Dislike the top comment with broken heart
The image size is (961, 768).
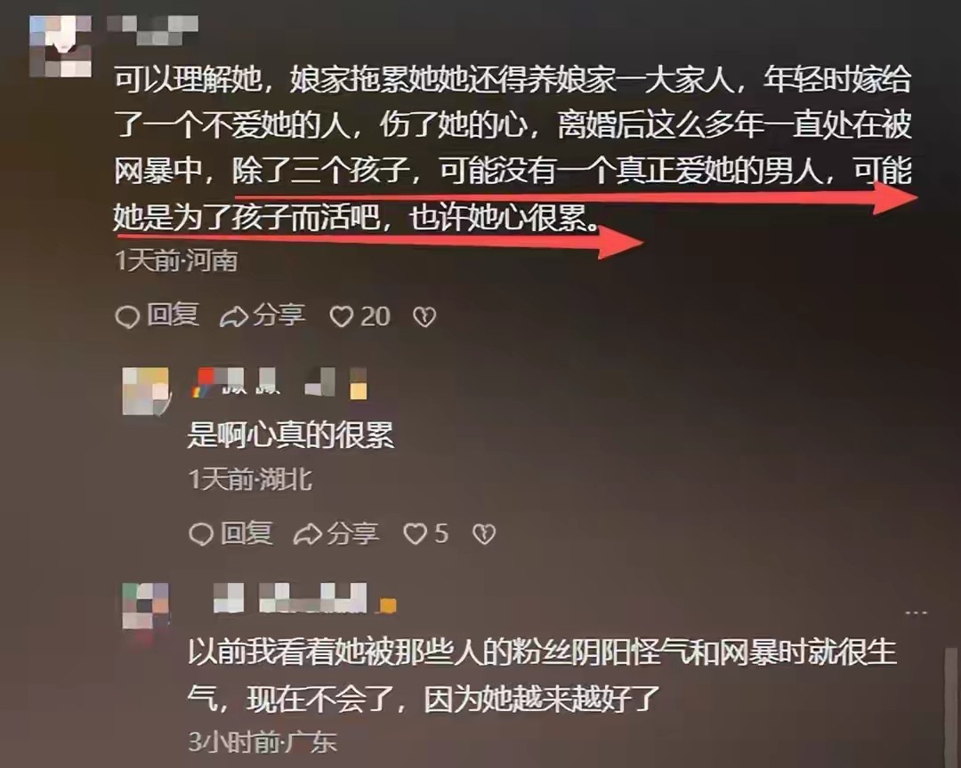[x=424, y=316]
